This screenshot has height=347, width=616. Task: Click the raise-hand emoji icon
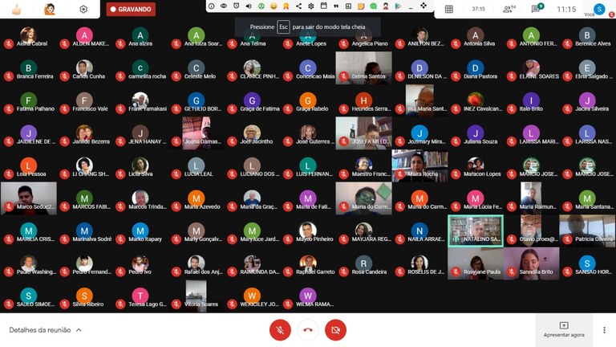pos(50,9)
